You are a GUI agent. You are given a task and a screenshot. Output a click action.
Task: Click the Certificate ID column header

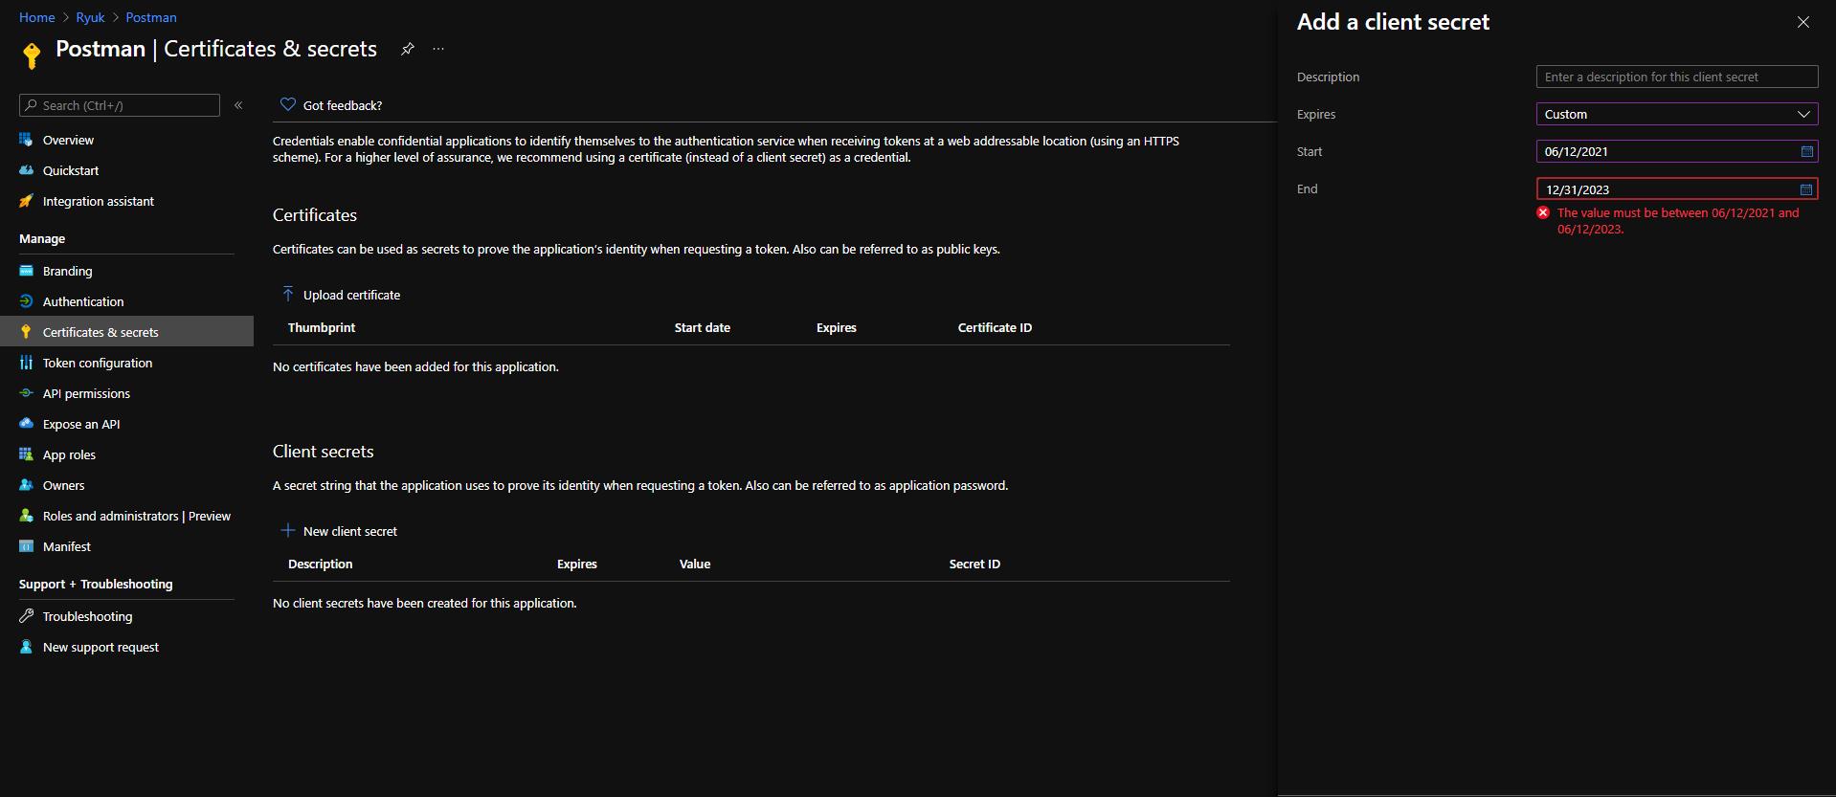995,327
